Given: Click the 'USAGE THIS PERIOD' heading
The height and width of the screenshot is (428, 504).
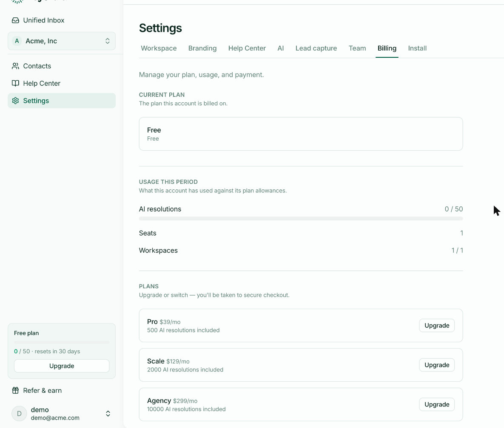Looking at the screenshot, I should click(x=168, y=182).
